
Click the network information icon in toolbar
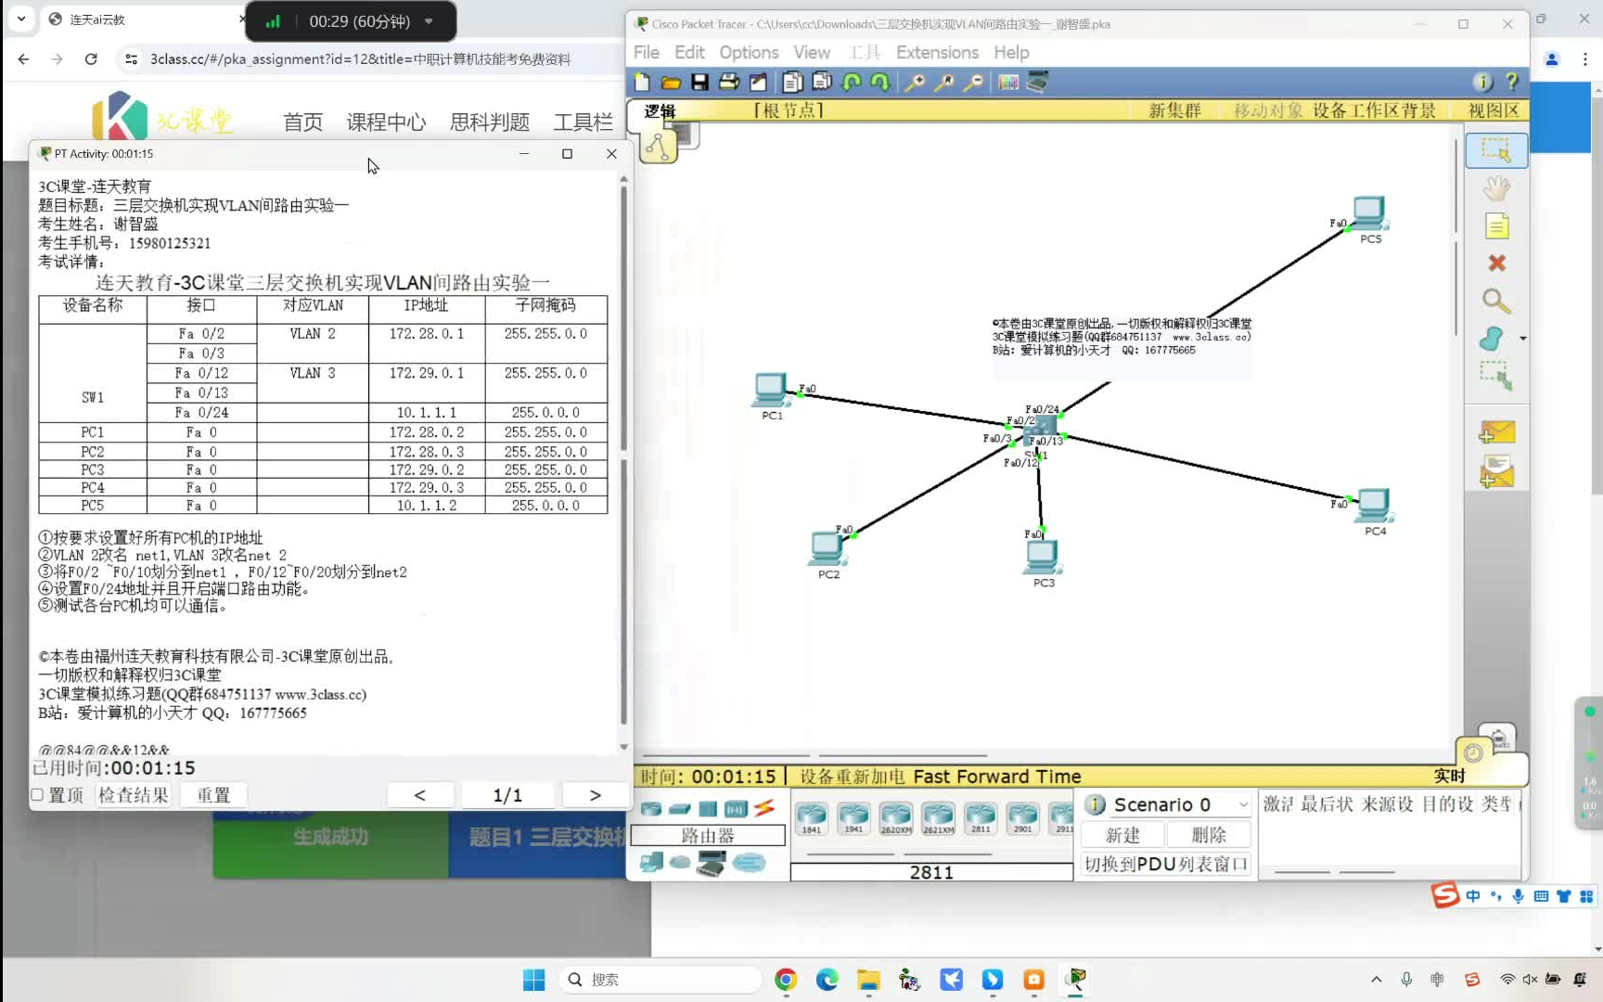click(1482, 83)
